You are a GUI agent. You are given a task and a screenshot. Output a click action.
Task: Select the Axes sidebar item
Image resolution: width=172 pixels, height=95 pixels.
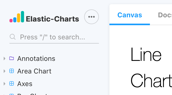25,84
